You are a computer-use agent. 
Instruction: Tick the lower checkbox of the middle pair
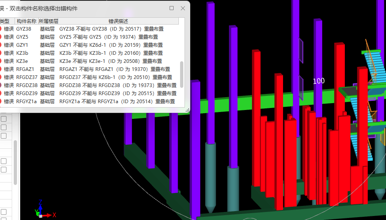[4, 169]
